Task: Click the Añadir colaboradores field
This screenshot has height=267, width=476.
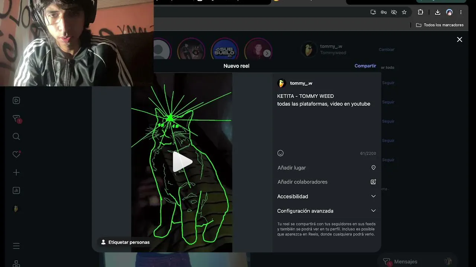Action: [x=327, y=182]
